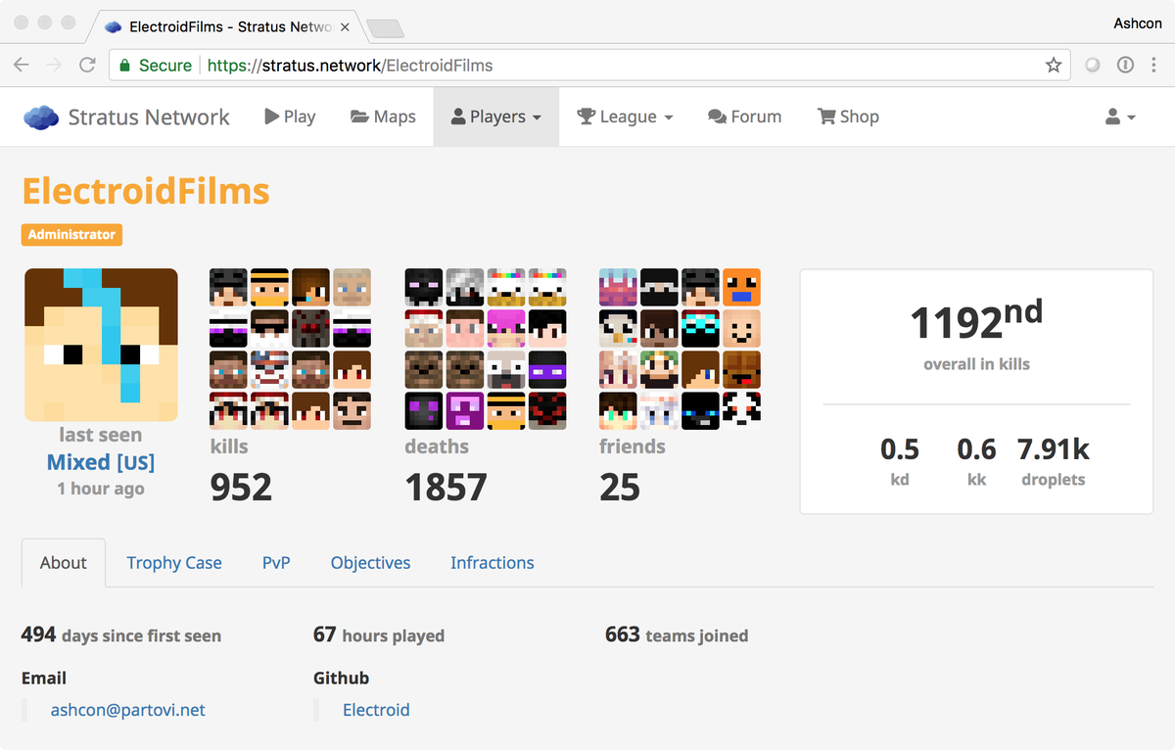Open the user account menu in navbar
The width and height of the screenshot is (1175, 750).
tap(1120, 117)
